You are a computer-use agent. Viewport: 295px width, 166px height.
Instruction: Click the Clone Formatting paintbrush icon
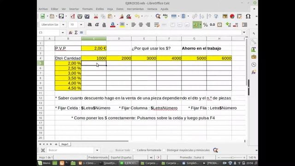[x=122, y=17]
